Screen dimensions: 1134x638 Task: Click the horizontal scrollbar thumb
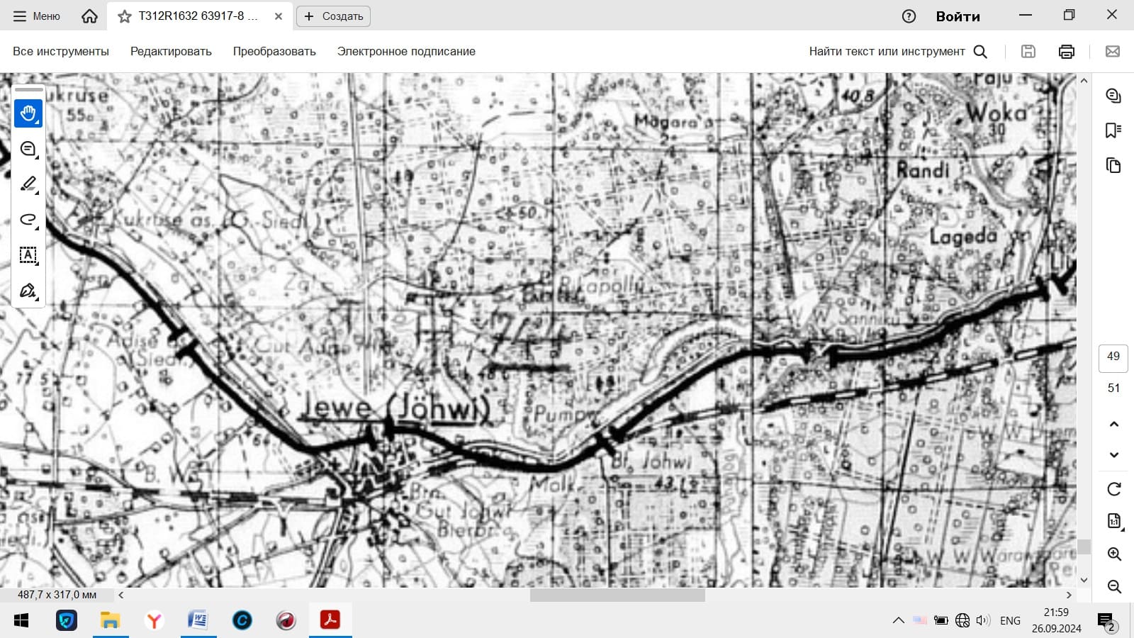pyautogui.click(x=617, y=595)
